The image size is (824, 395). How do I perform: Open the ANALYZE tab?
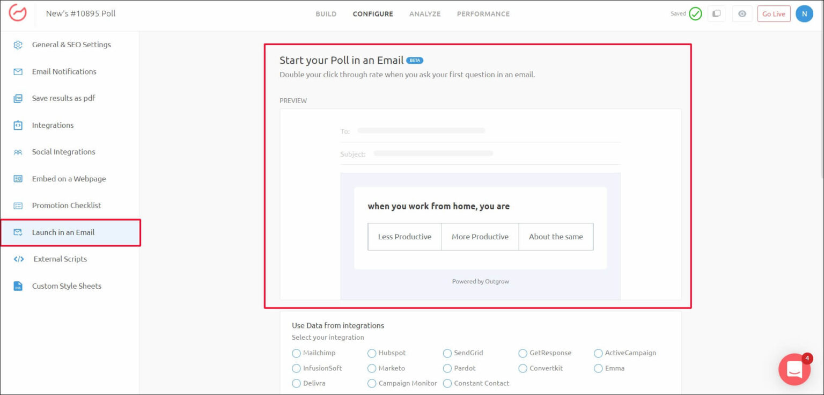click(425, 14)
